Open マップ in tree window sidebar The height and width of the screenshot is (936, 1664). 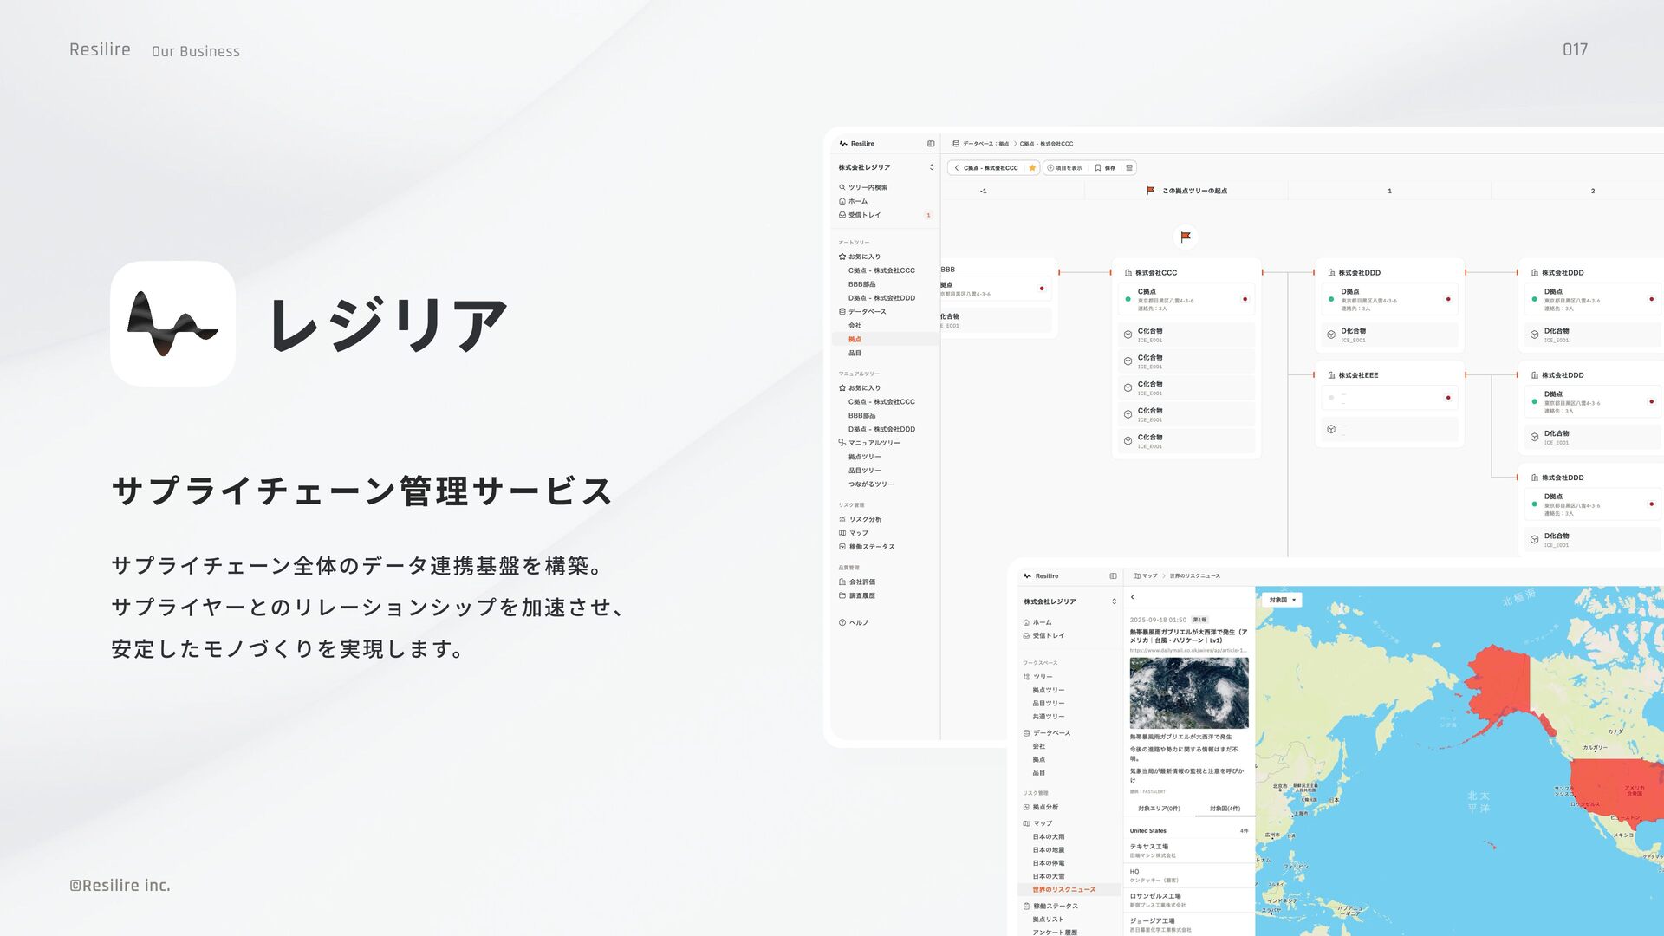(854, 533)
